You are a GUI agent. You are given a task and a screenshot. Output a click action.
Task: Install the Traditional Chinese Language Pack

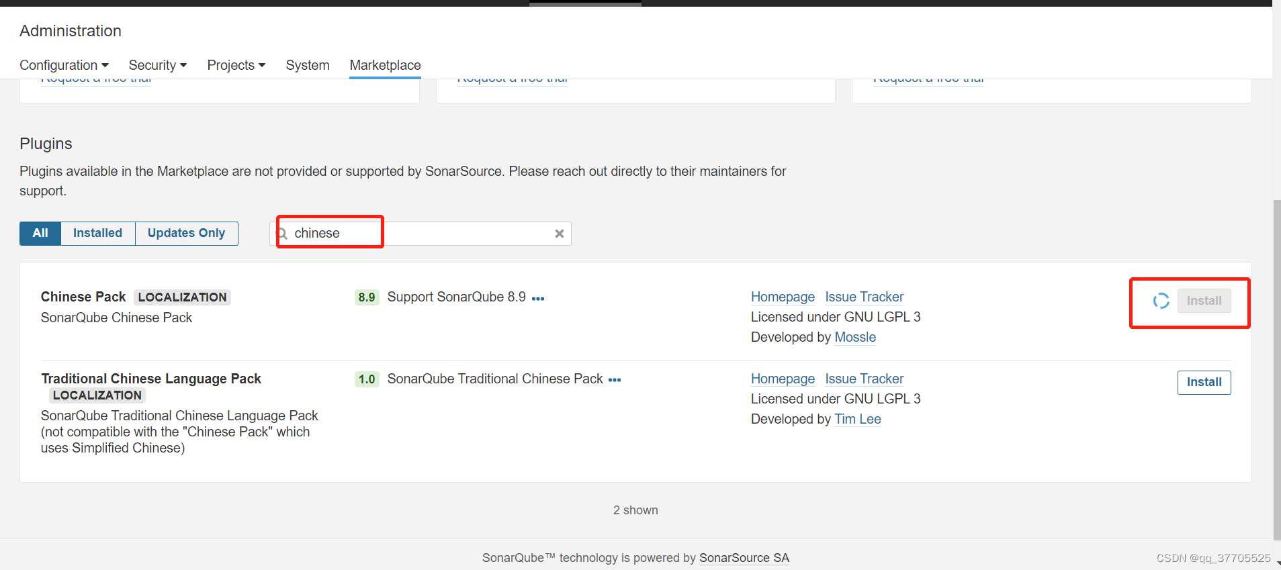click(1204, 382)
